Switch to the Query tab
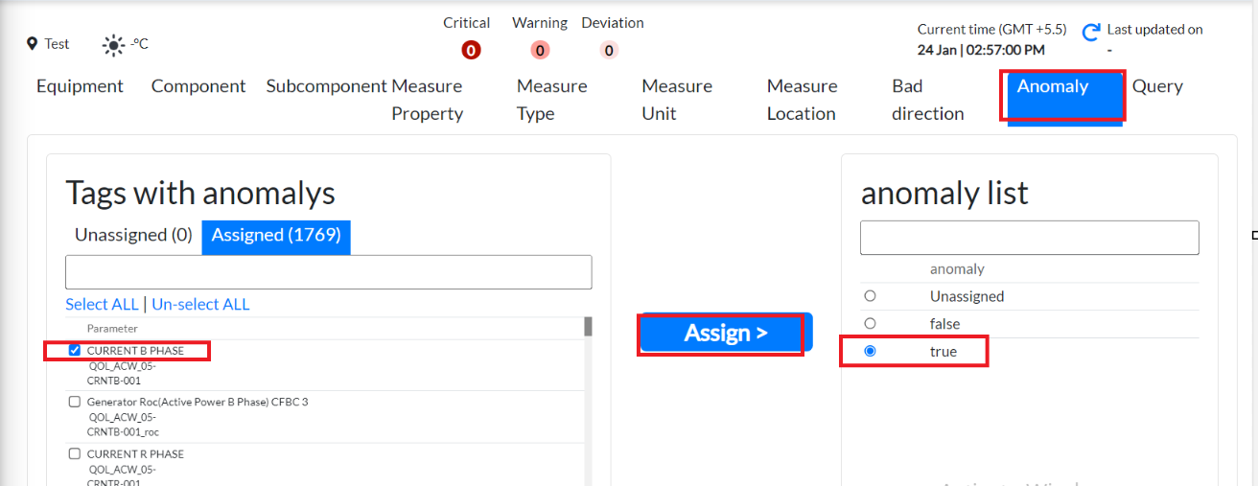 [1157, 86]
